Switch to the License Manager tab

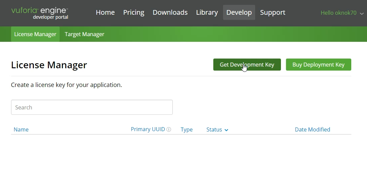pyautogui.click(x=35, y=34)
